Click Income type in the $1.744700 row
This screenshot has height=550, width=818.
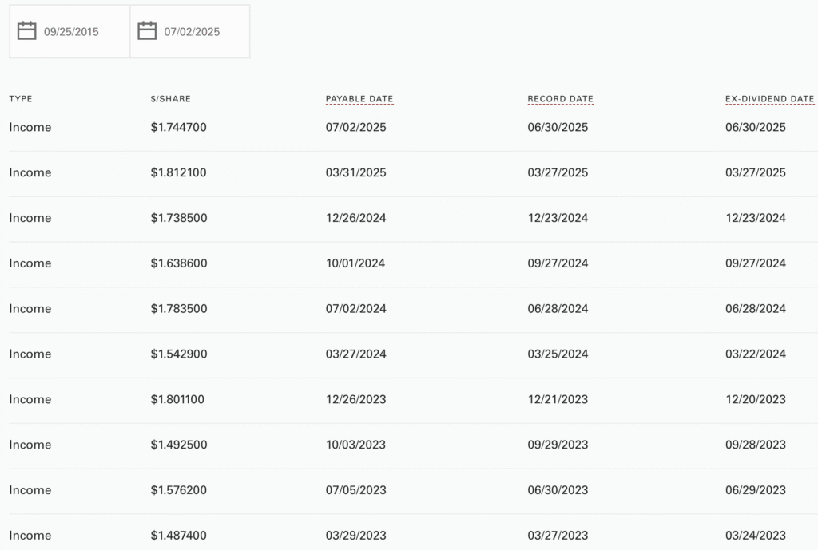click(x=30, y=127)
